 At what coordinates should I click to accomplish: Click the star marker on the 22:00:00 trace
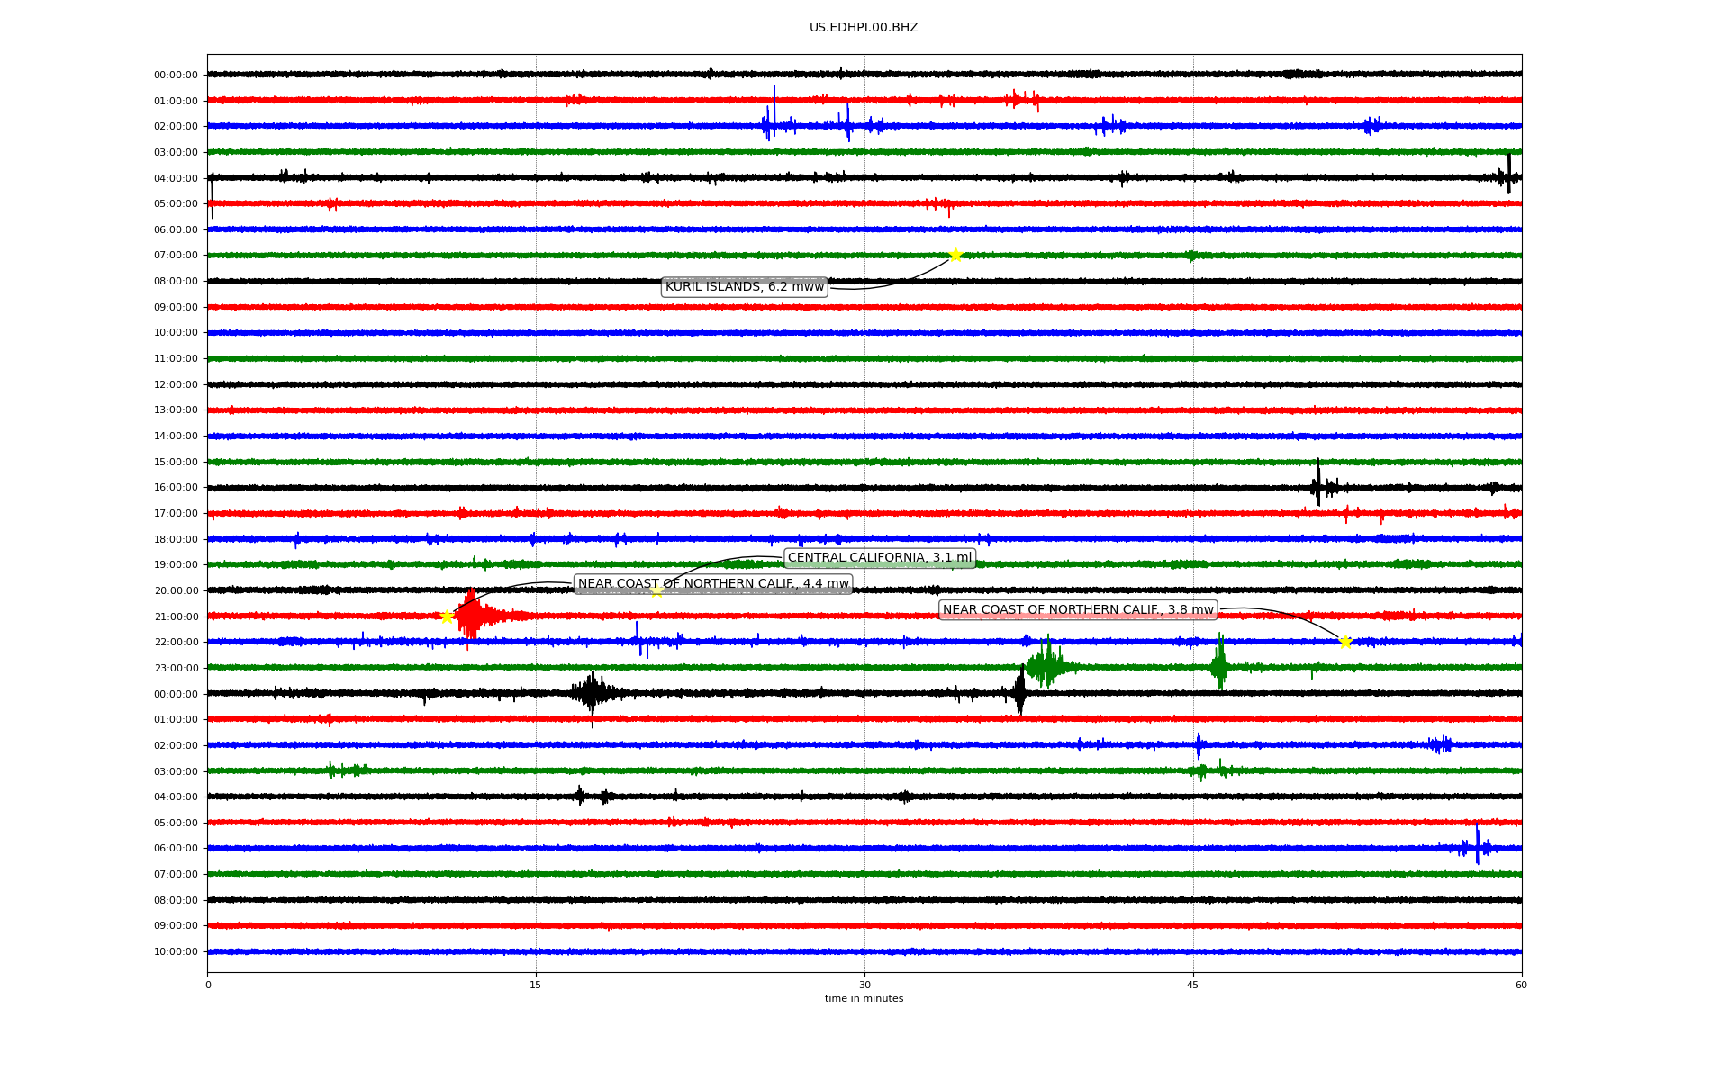click(x=1345, y=642)
